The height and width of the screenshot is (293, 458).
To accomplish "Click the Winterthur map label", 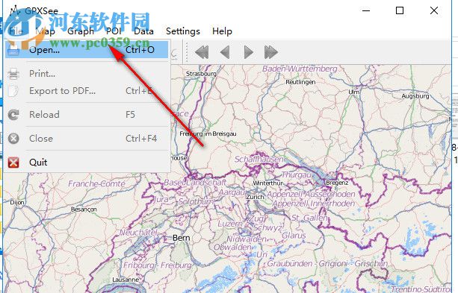I will click(x=267, y=183).
